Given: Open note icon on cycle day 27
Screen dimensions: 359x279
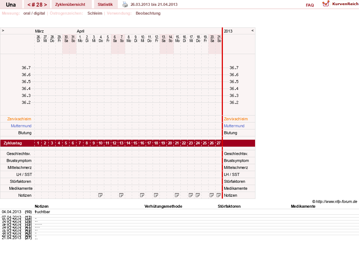Looking at the screenshot, I should coord(218,195).
